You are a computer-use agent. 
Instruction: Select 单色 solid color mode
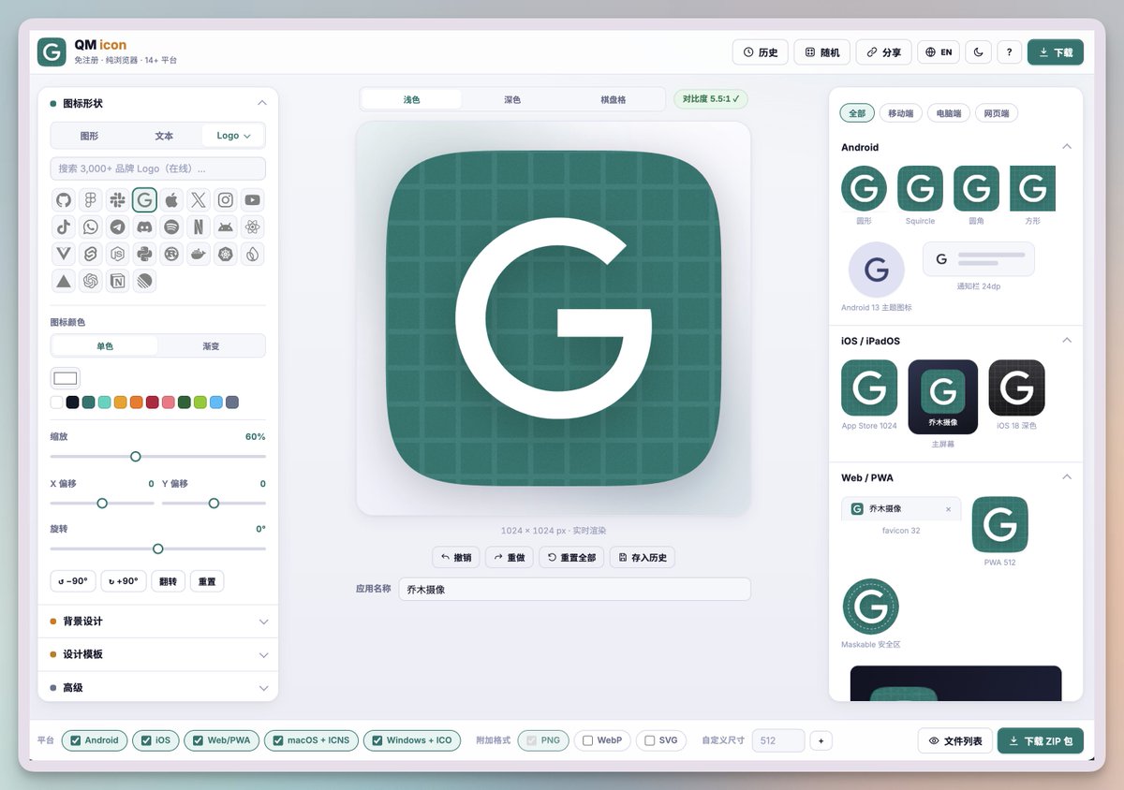point(105,345)
